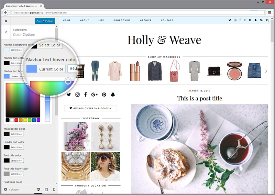Click the sidebar Instagram icon
Image resolution: width=275 pixels, height=195 pixels.
point(77,95)
